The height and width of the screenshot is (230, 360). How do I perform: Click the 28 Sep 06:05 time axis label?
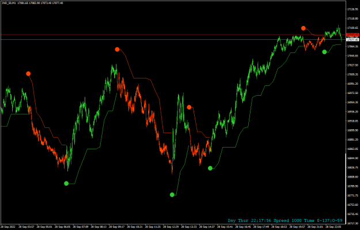(62, 227)
